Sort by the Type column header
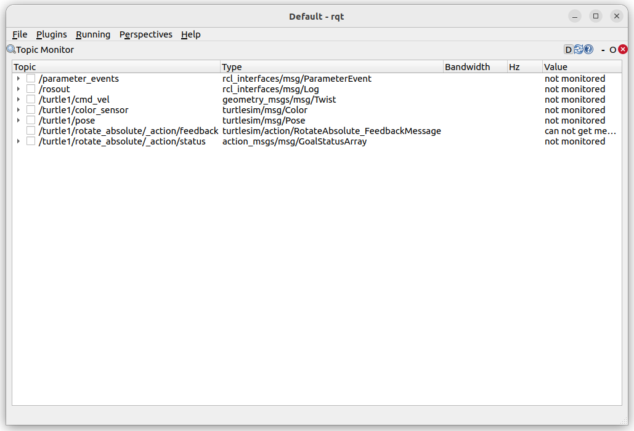634x431 pixels. (331, 66)
